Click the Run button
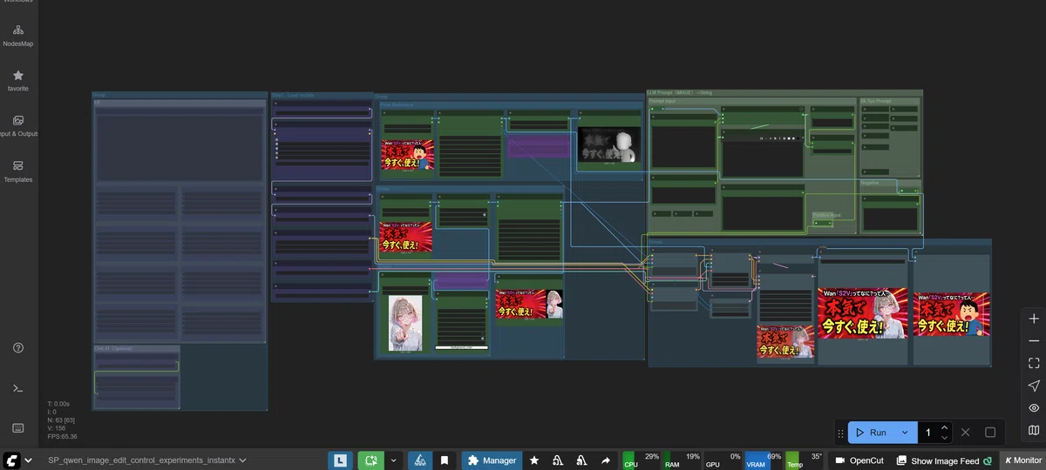Viewport: 1046px width, 470px height. click(x=872, y=433)
